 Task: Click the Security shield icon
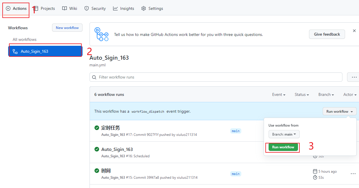(87, 8)
